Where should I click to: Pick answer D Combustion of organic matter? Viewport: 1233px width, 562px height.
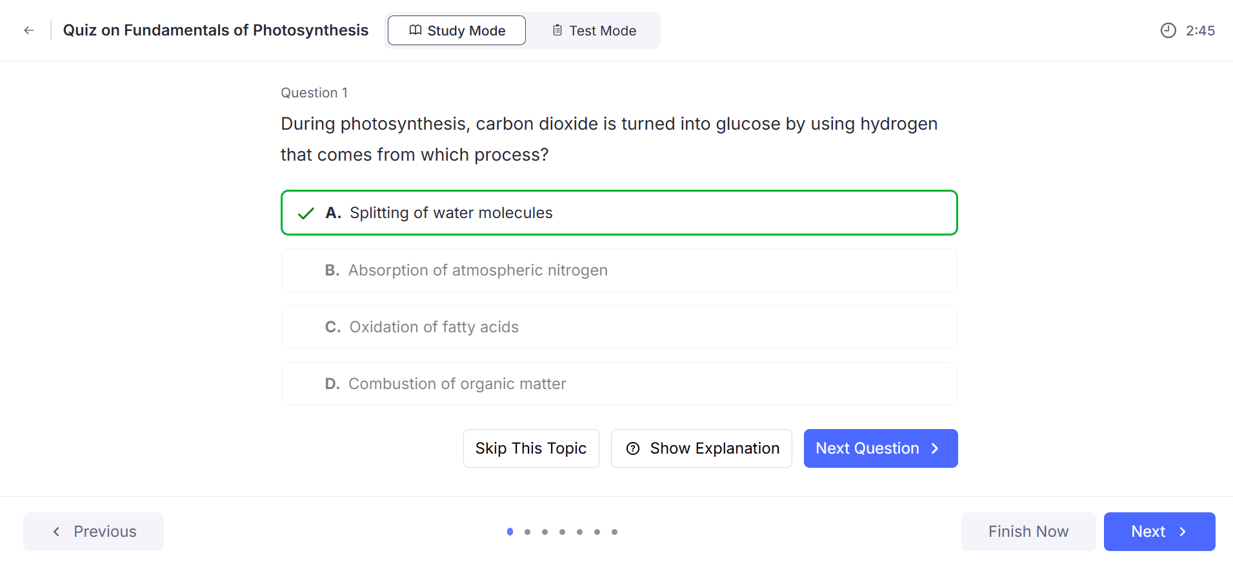[x=619, y=384]
